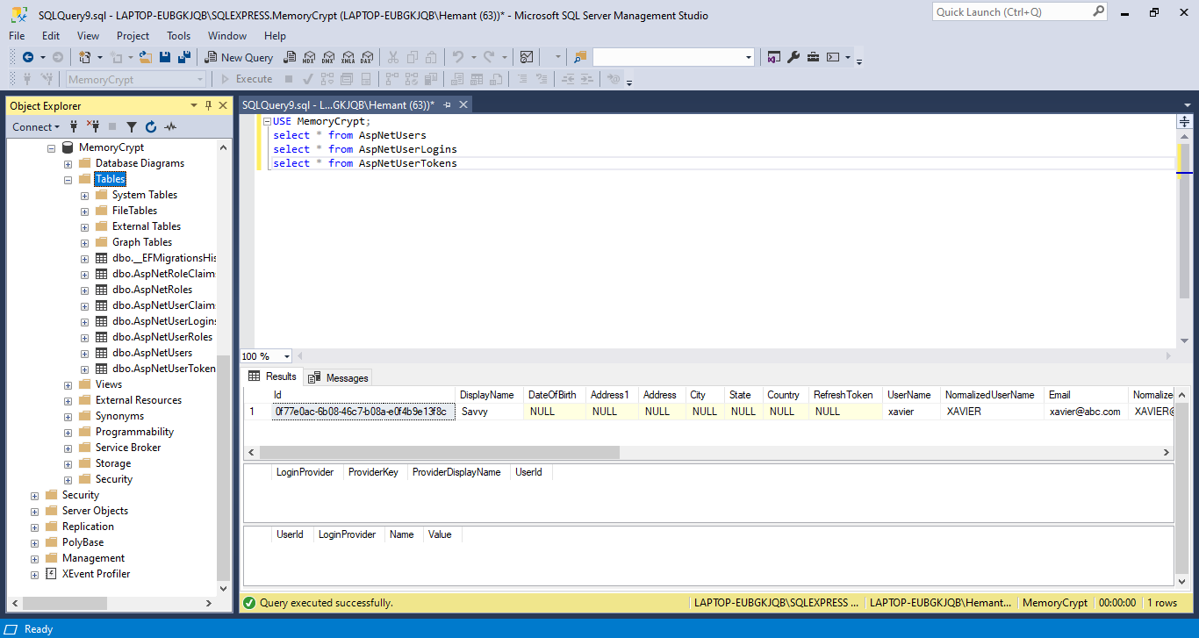Close the Object Explorer panel

(x=223, y=105)
